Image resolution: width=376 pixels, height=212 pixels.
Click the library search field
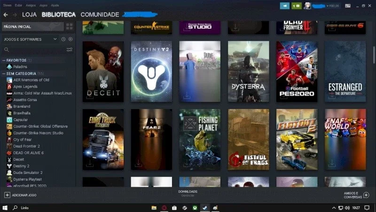[37, 50]
